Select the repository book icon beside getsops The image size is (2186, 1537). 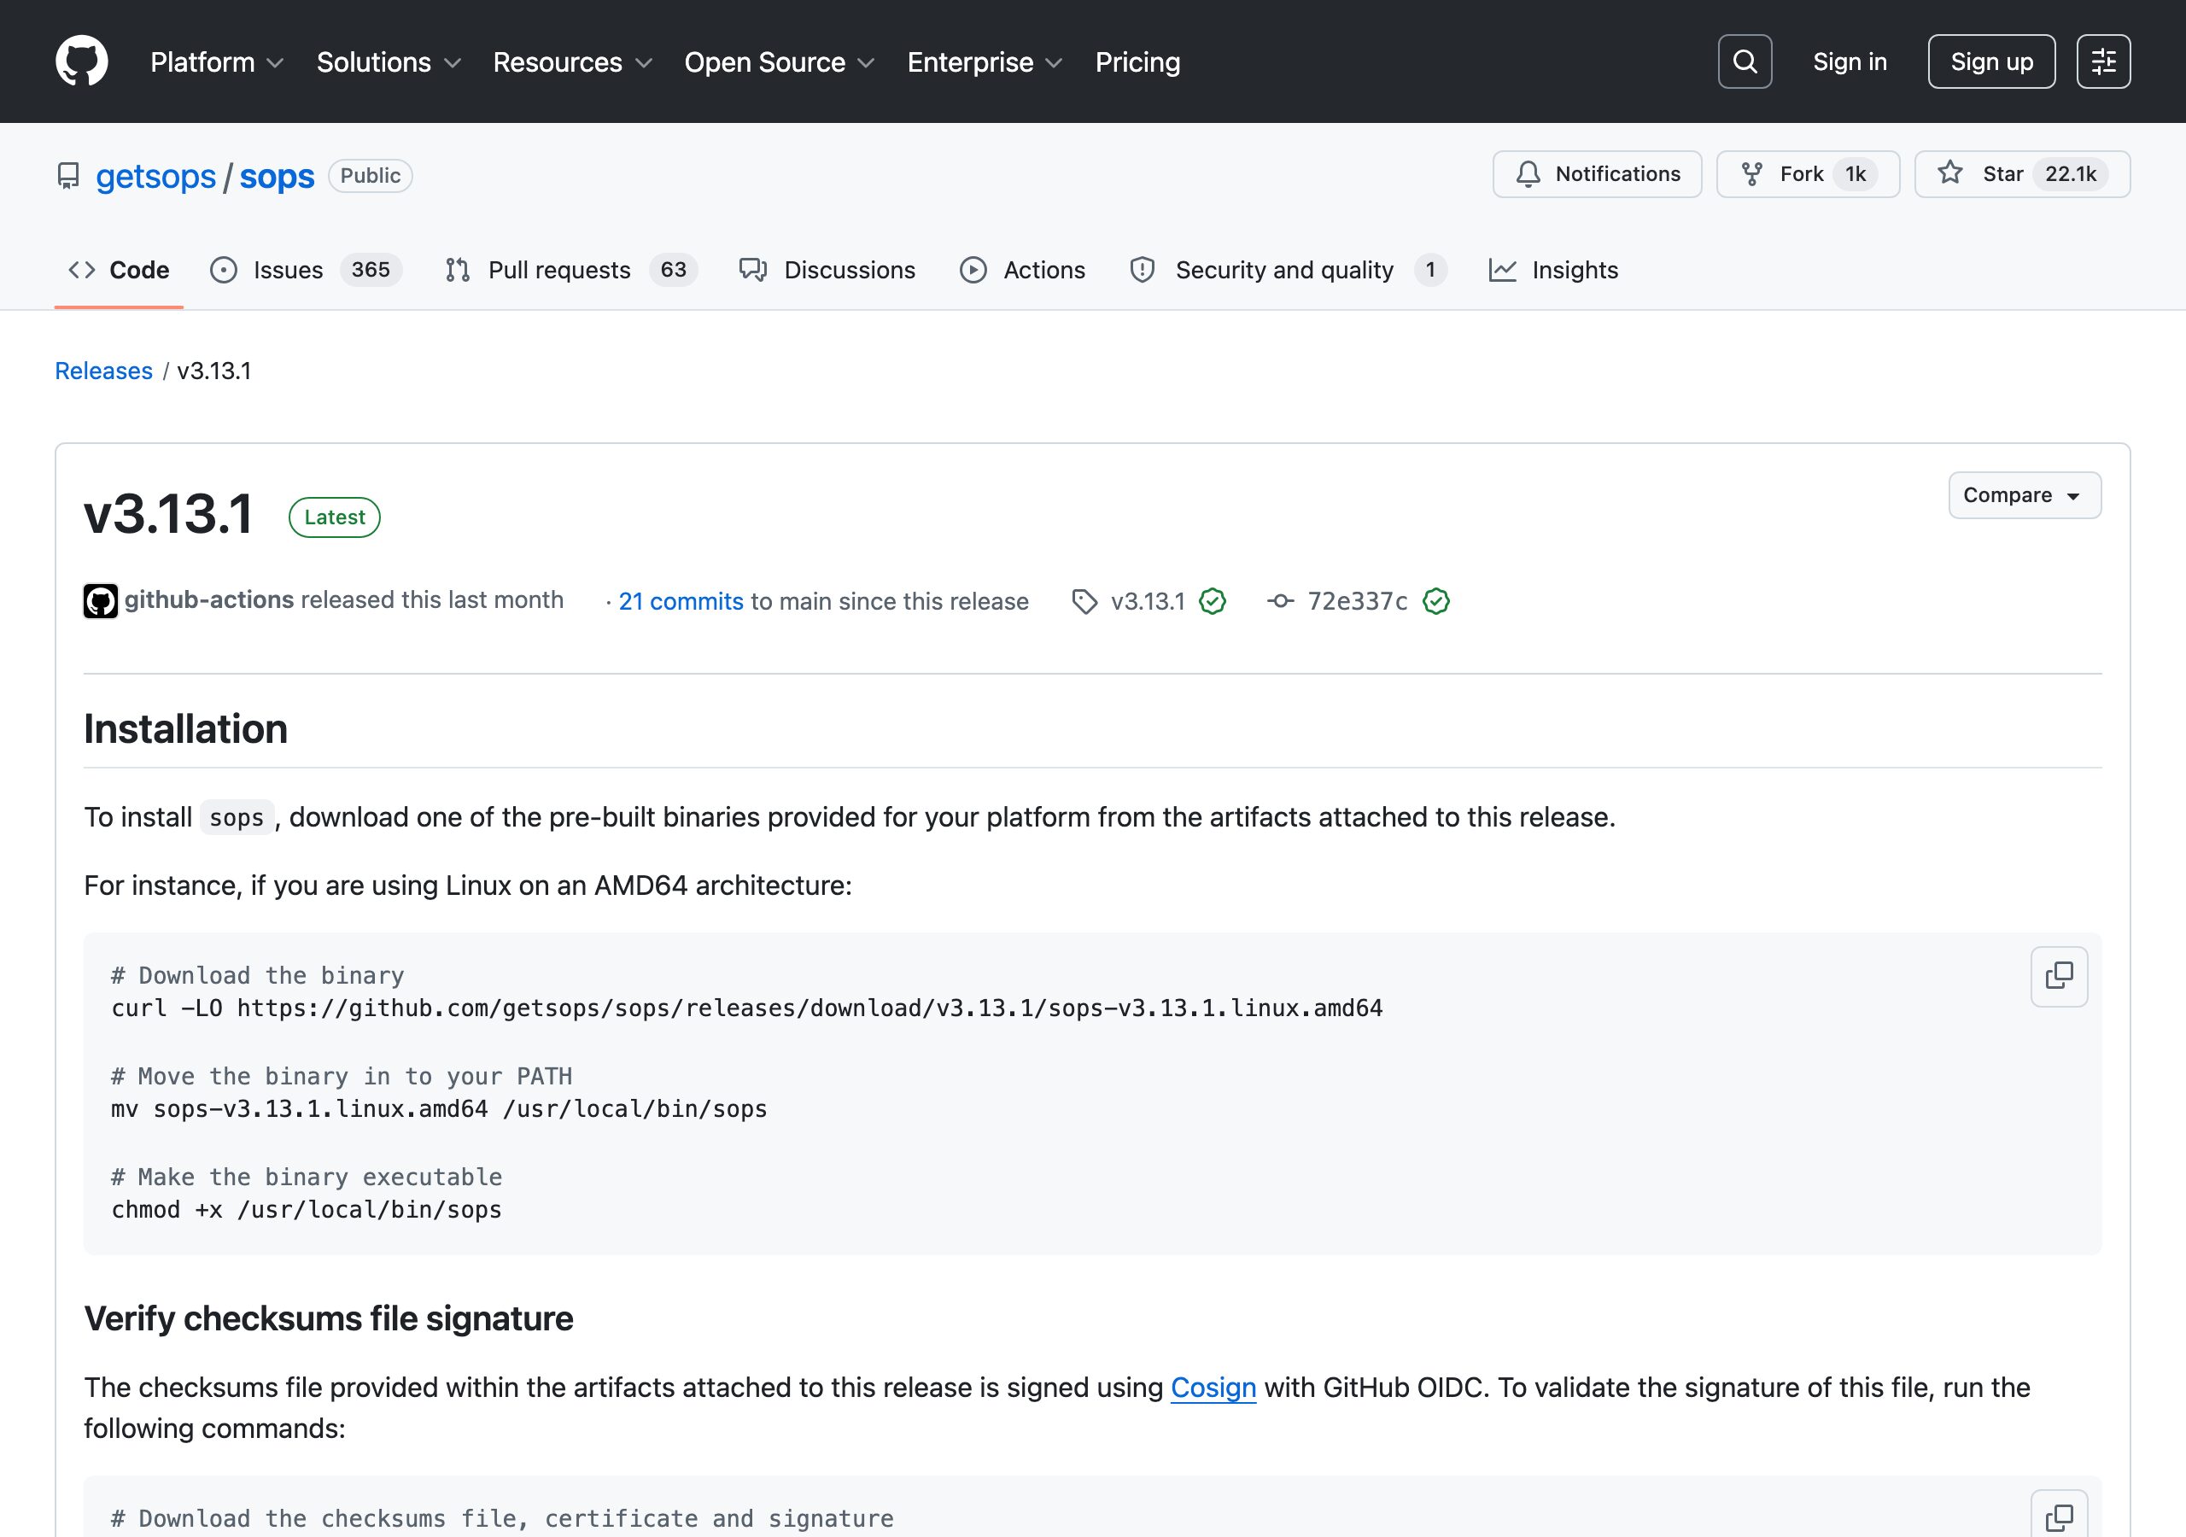(x=68, y=176)
